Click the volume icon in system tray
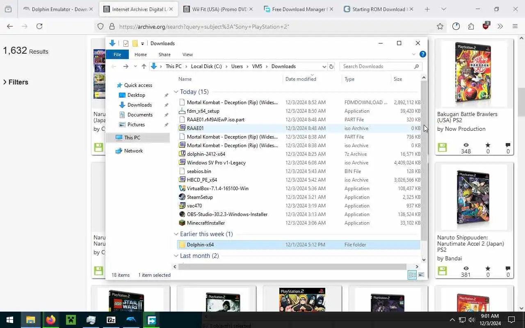The image size is (525, 328). point(471,320)
